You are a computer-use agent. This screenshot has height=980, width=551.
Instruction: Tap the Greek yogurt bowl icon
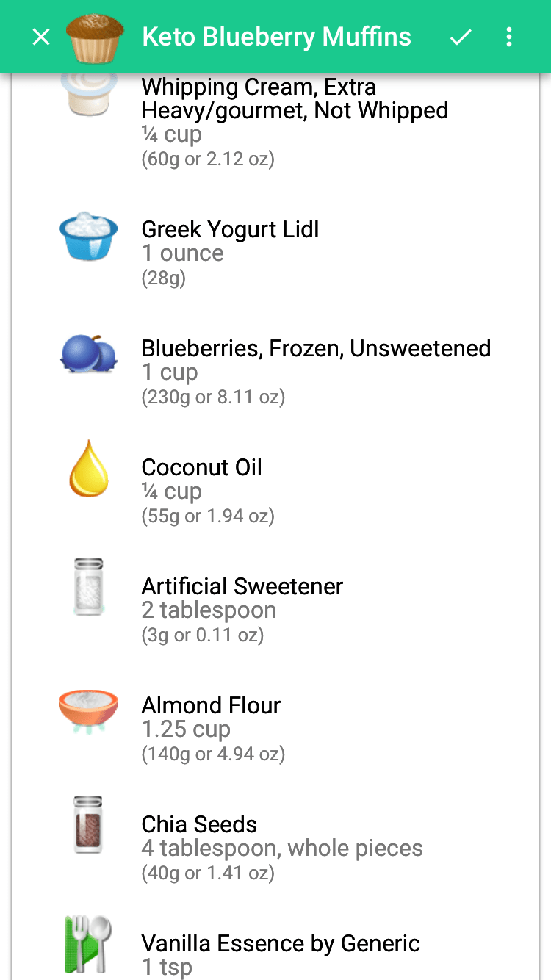[x=88, y=236]
